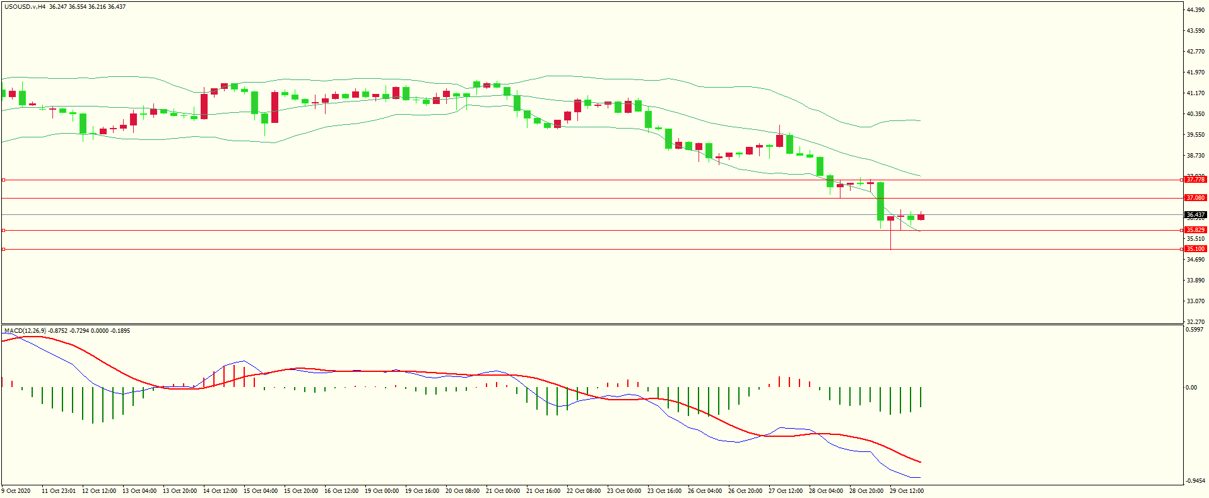
Task: Click the 13 Oct 04:00 time label
Action: click(139, 491)
